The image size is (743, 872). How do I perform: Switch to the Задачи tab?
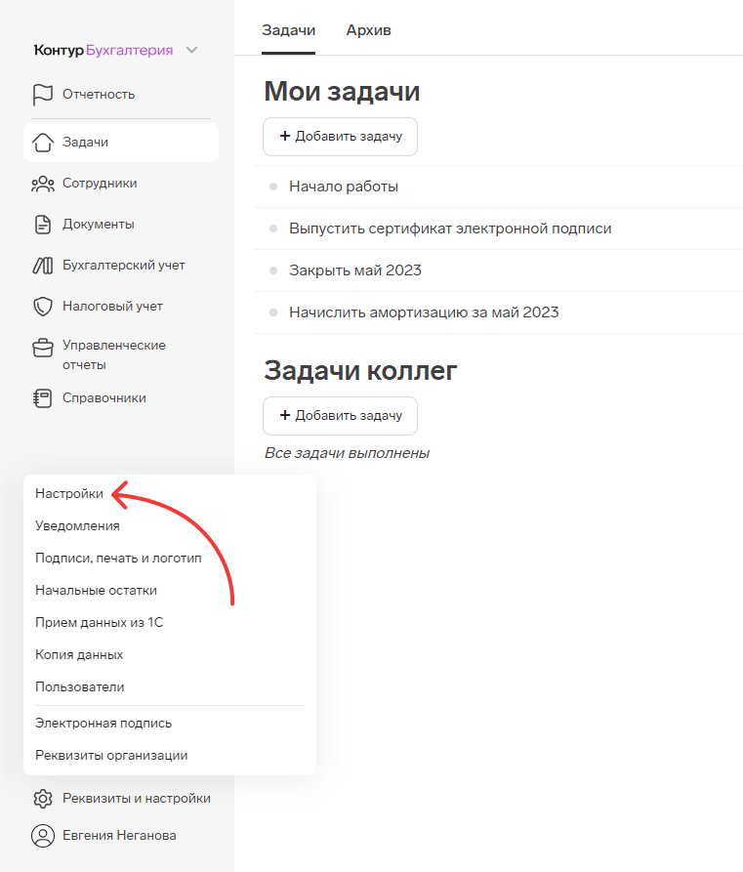pos(288,30)
